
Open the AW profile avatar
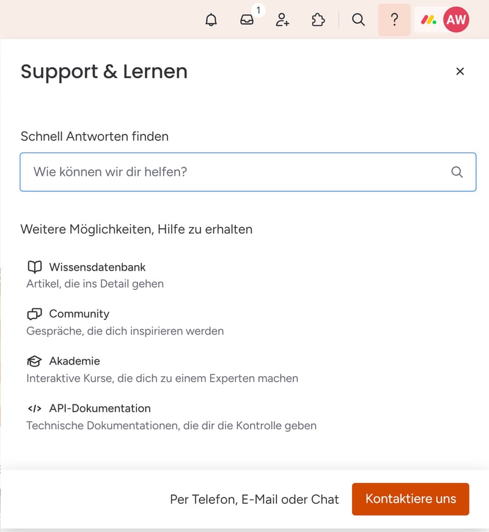tap(456, 20)
